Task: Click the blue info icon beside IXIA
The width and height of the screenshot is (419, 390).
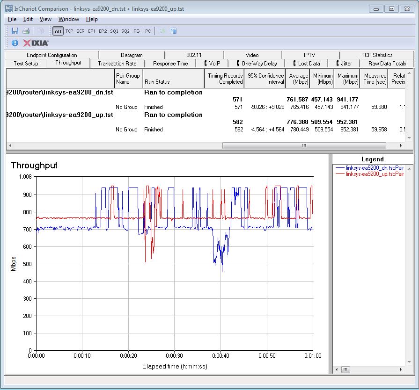Action: click(x=15, y=43)
